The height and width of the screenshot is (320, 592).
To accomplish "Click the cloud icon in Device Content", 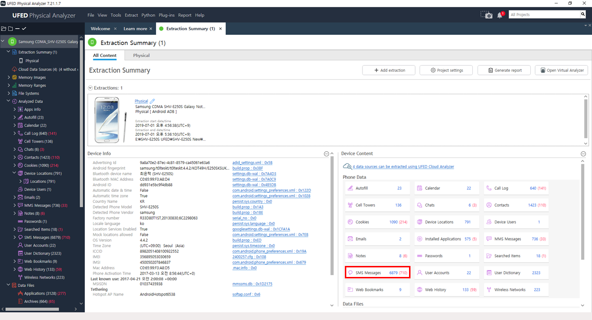I will click(x=347, y=166).
